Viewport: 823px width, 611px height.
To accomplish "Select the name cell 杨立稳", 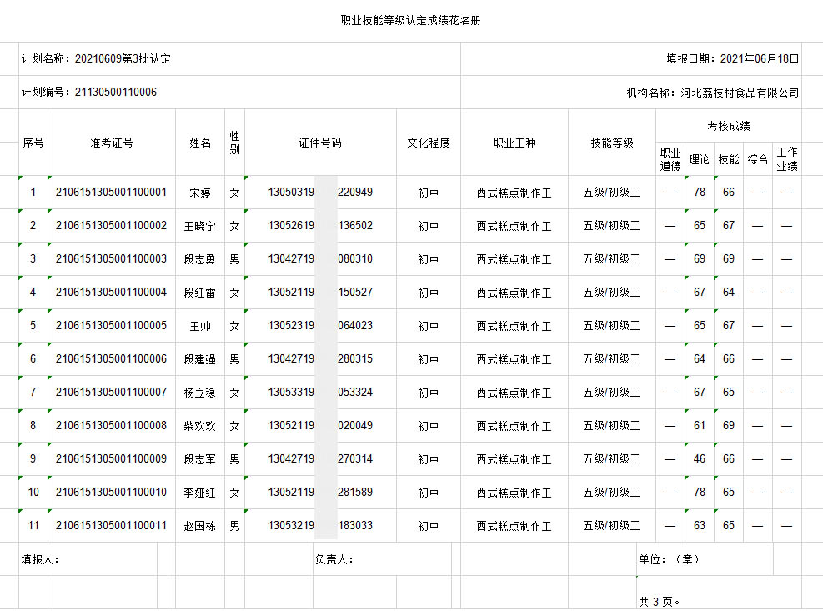I will tap(200, 393).
